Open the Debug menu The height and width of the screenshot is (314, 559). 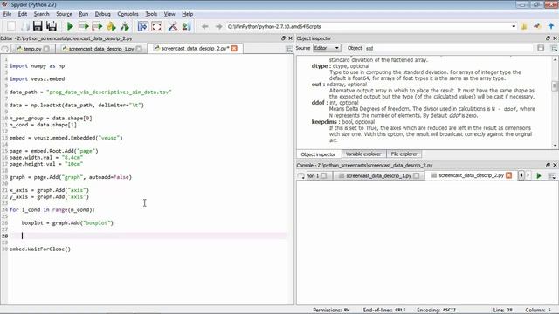(x=103, y=14)
